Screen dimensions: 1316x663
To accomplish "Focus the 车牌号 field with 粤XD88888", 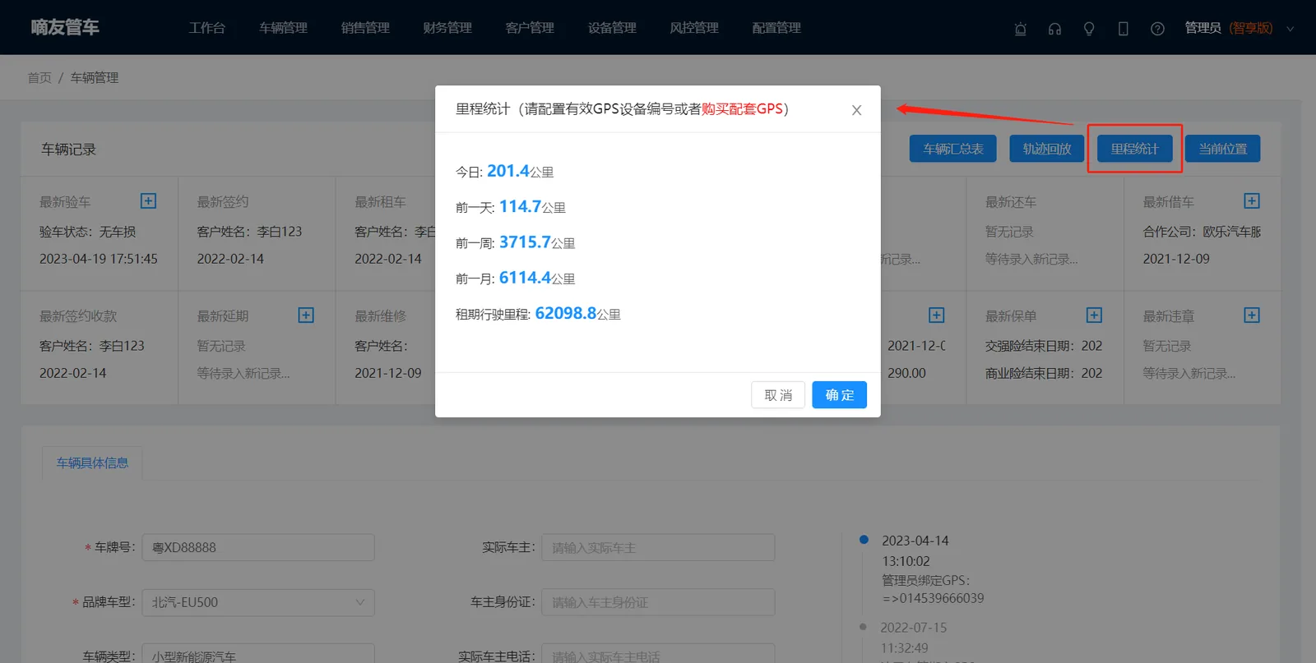I will click(x=258, y=547).
